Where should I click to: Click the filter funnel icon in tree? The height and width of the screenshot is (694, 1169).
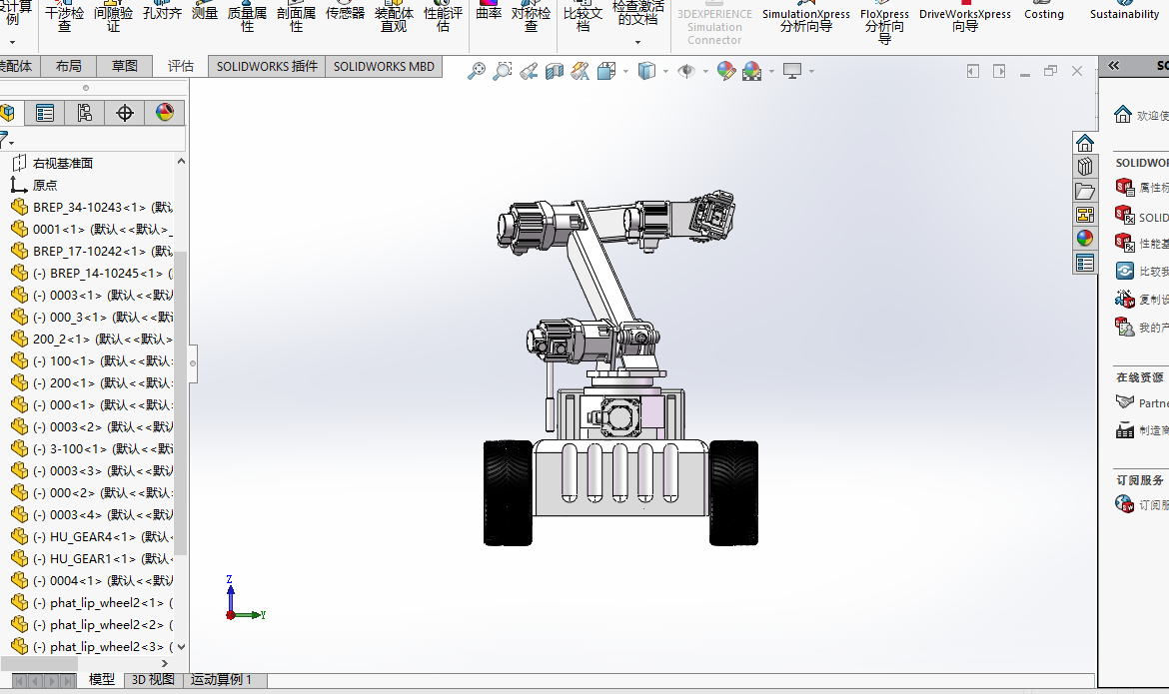[x=3, y=140]
